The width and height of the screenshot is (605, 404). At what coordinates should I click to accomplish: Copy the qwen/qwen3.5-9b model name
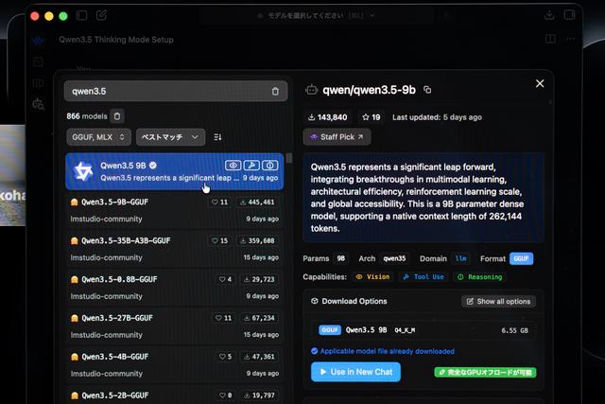tap(427, 90)
